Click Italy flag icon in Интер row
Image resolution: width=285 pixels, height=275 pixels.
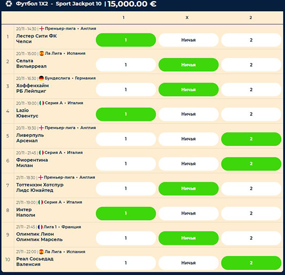(x=41, y=202)
